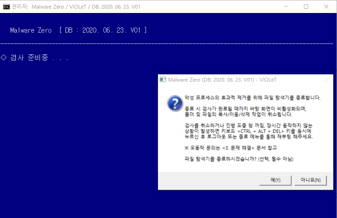Close the Malware Zero console window
This screenshot has width=337, height=218.
(x=326, y=6)
